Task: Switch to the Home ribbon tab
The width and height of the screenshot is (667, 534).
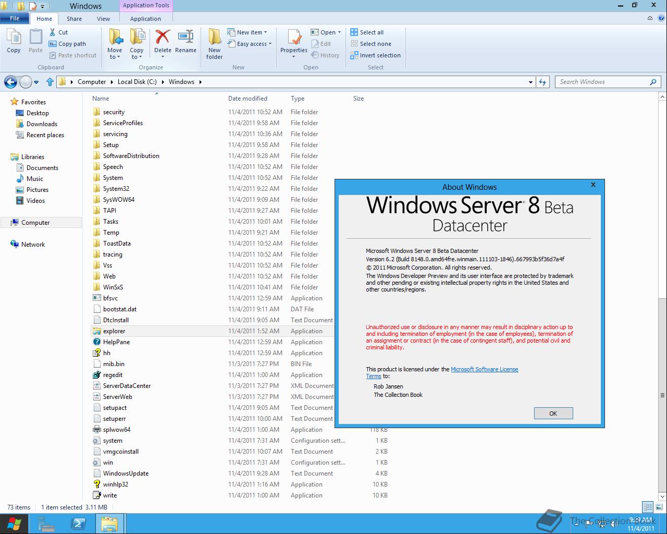Action: (44, 18)
